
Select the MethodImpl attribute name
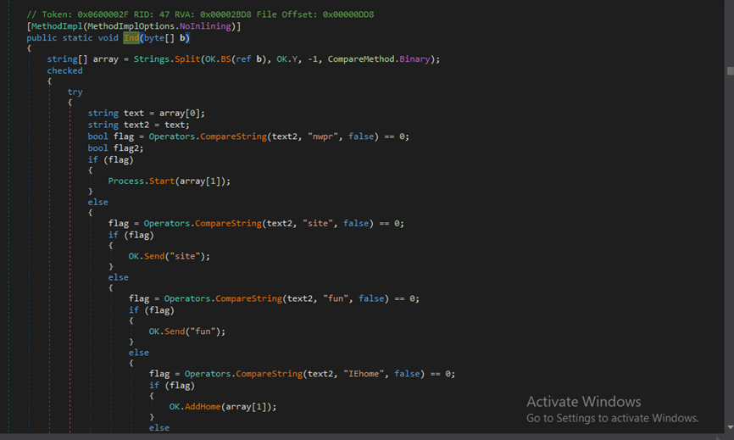57,26
